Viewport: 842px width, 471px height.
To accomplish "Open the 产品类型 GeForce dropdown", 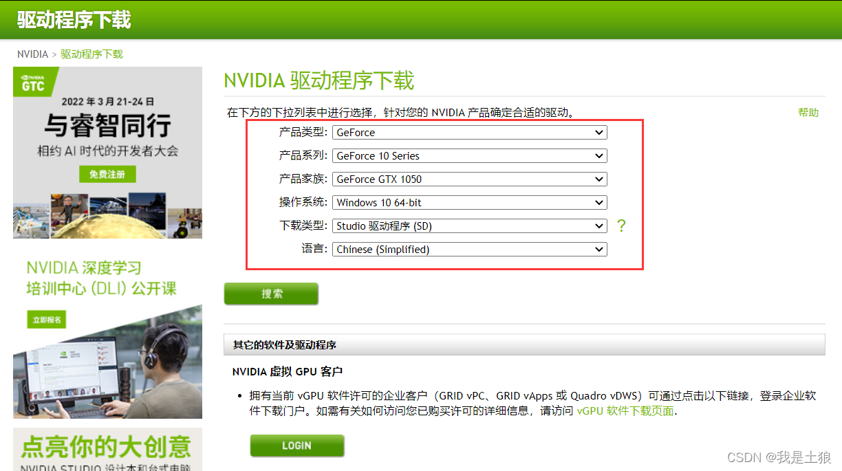I will (470, 133).
